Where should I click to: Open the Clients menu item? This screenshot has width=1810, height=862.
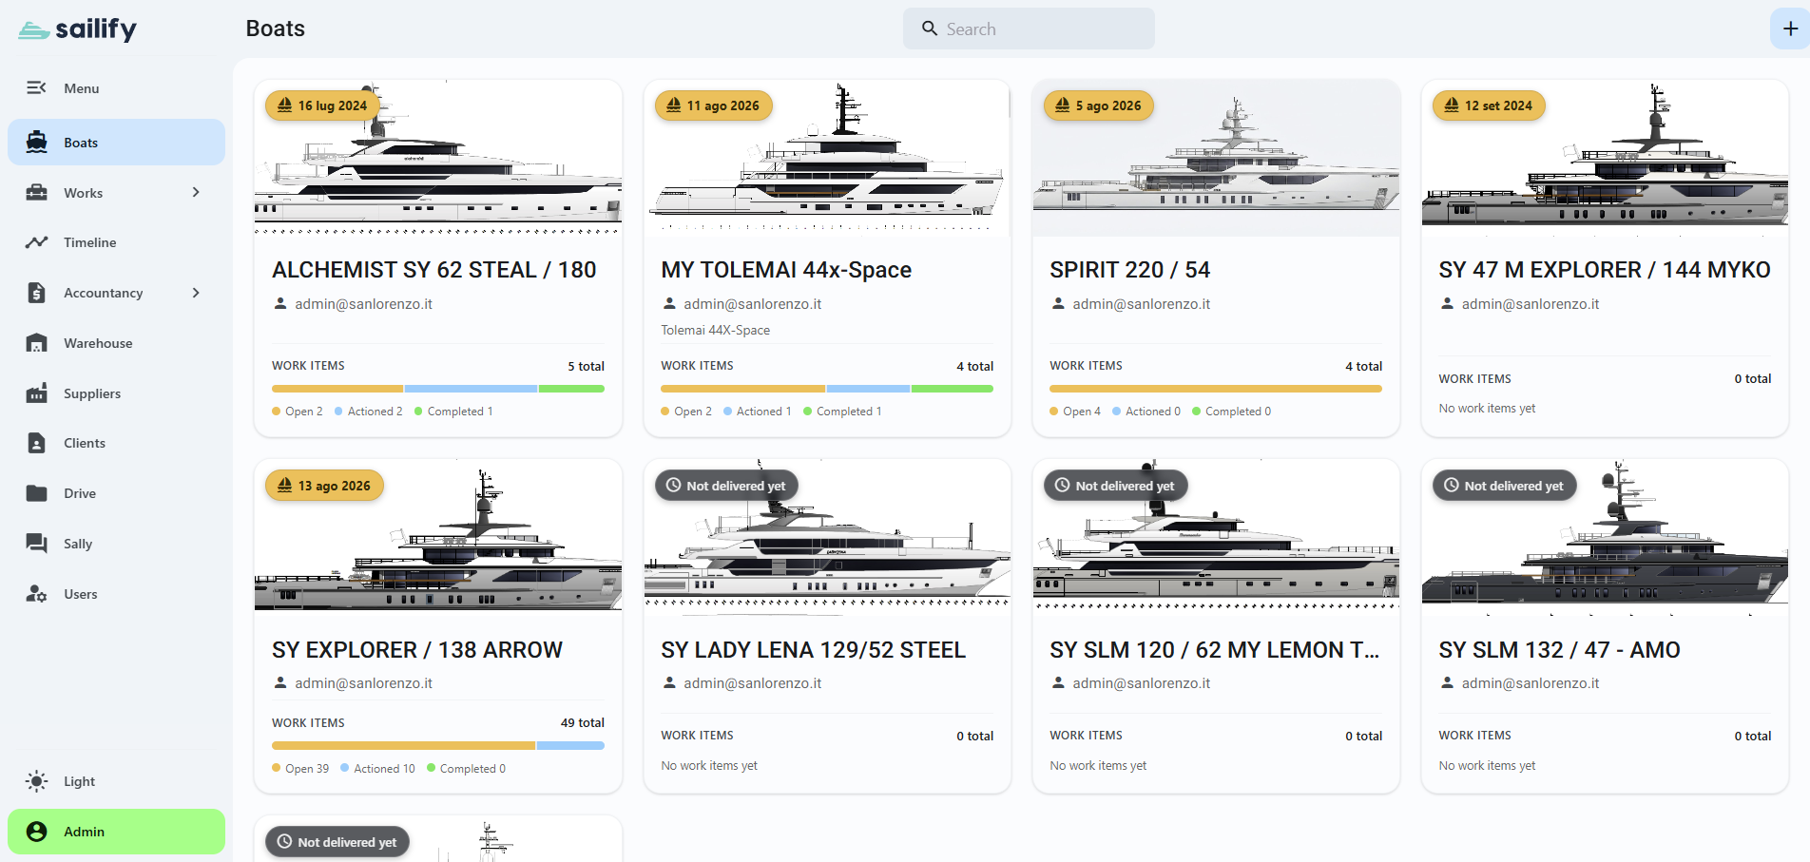coord(116,443)
